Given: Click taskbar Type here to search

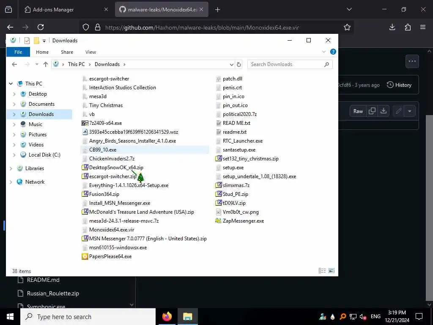Looking at the screenshot, I should pos(88,317).
